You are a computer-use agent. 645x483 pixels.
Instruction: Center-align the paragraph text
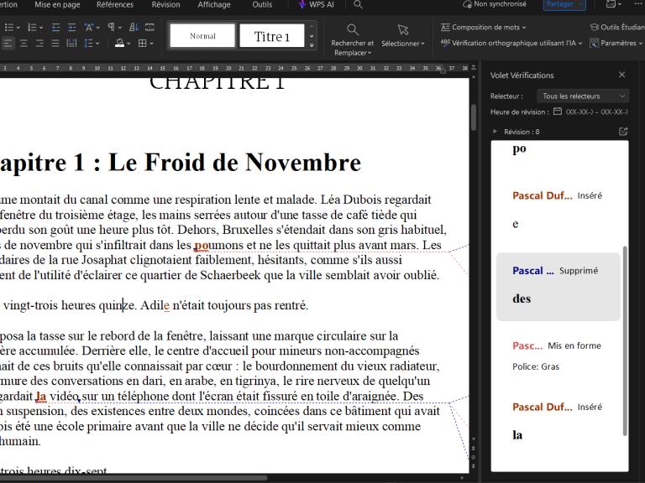point(24,44)
